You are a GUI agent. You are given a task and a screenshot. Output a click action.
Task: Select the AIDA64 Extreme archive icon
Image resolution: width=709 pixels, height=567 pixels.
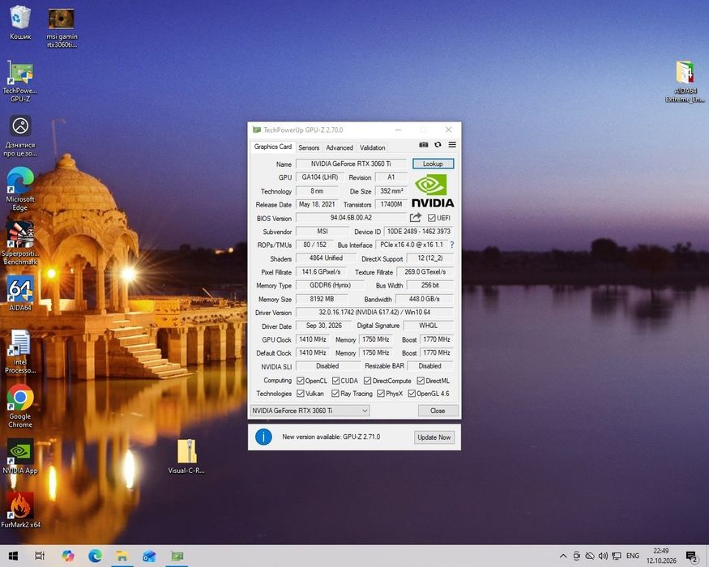tap(685, 81)
